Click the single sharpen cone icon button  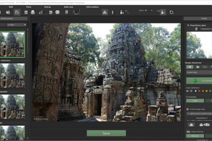point(191,125)
